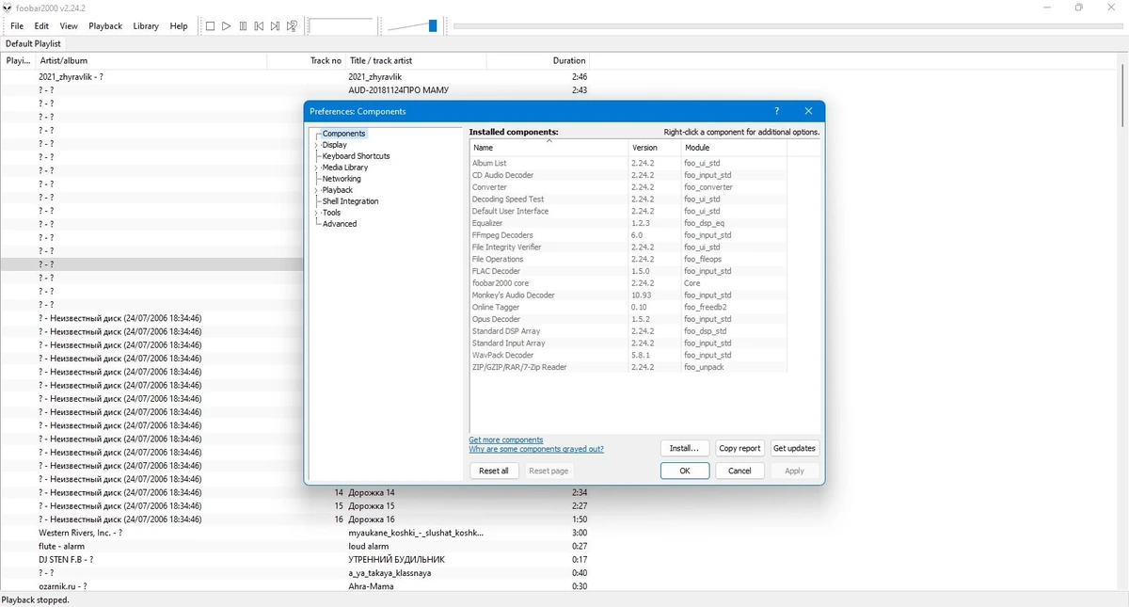Select the CD Audio Decoder component

[x=628, y=175]
